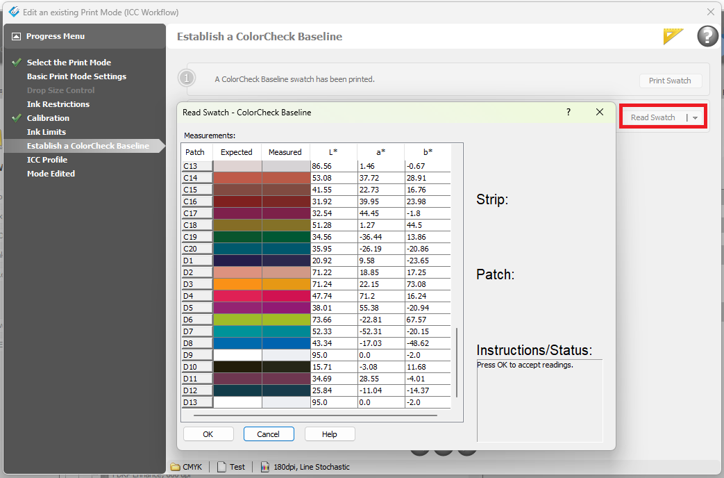The image size is (724, 478).
Task: Cancel the Read Swatch dialog
Action: [269, 434]
